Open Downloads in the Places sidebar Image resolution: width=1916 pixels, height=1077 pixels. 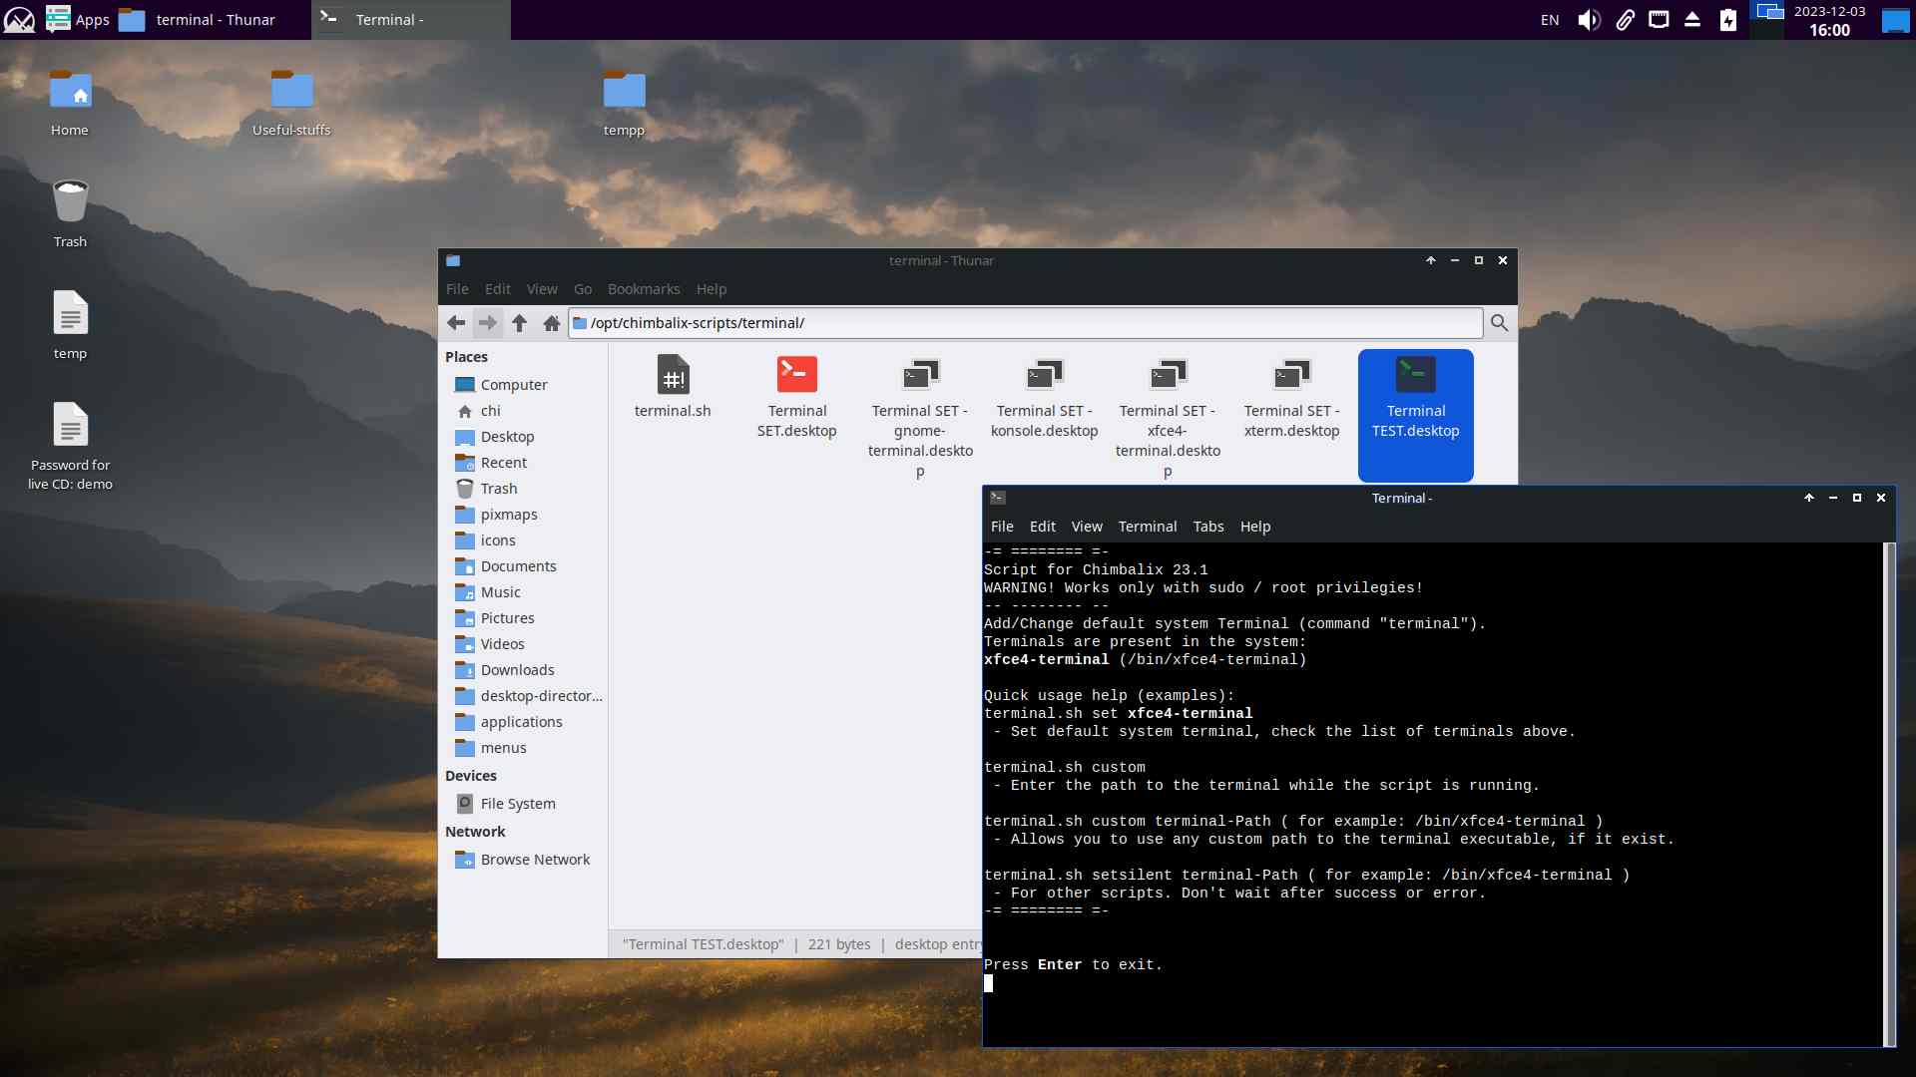517,670
